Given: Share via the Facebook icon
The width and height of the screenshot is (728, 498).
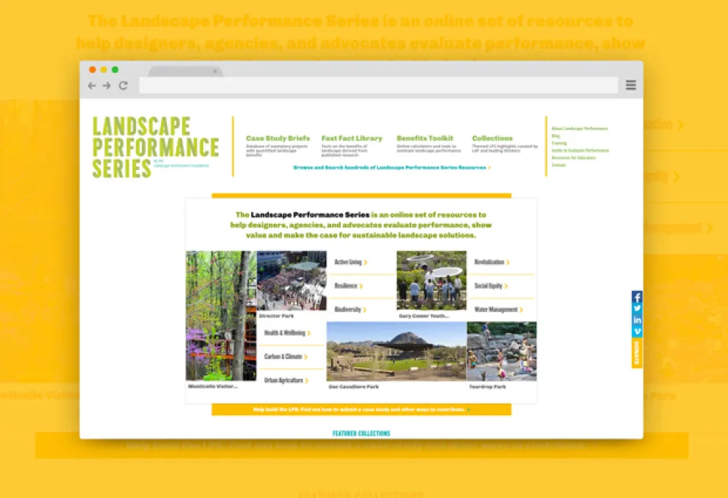Looking at the screenshot, I should [637, 297].
